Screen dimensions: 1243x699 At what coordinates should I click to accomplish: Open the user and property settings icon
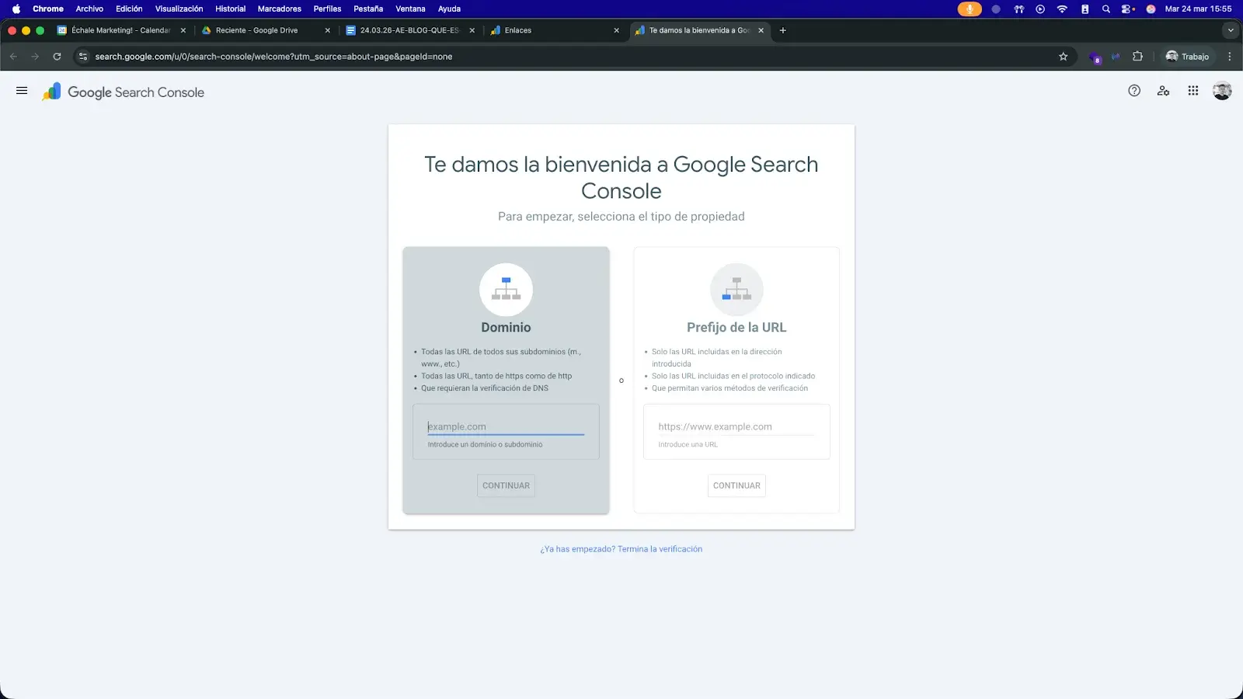[1163, 91]
